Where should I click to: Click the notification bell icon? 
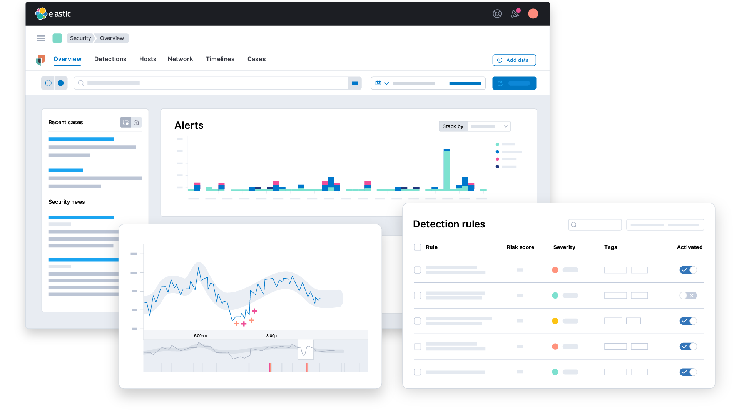[x=515, y=14]
